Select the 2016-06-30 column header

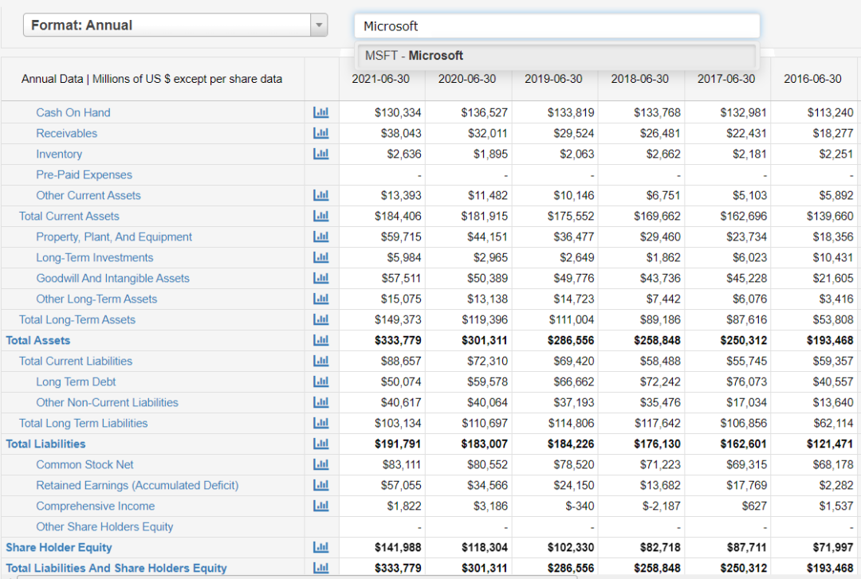[x=812, y=79]
